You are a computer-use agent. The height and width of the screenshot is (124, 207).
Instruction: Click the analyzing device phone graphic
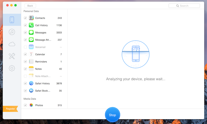pos(136,54)
